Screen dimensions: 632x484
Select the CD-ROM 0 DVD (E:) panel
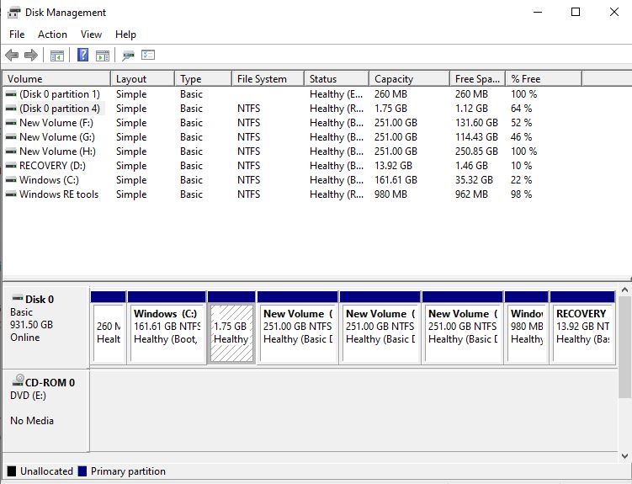pos(45,410)
